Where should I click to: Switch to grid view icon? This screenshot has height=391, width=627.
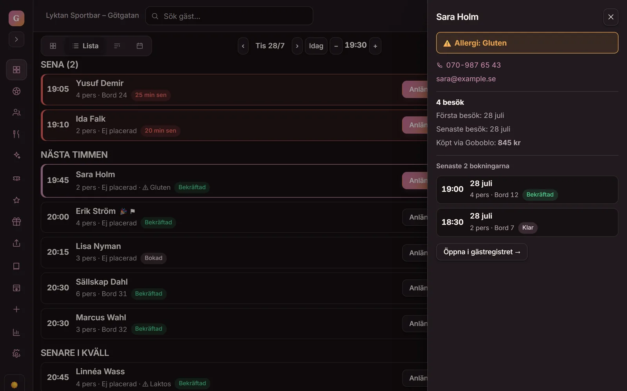click(x=53, y=46)
